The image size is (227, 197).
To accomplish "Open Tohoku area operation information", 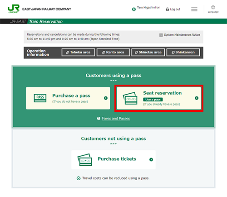I will (x=79, y=53).
